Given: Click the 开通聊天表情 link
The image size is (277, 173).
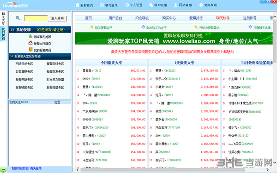Looking at the screenshot, I should tap(262, 28).
